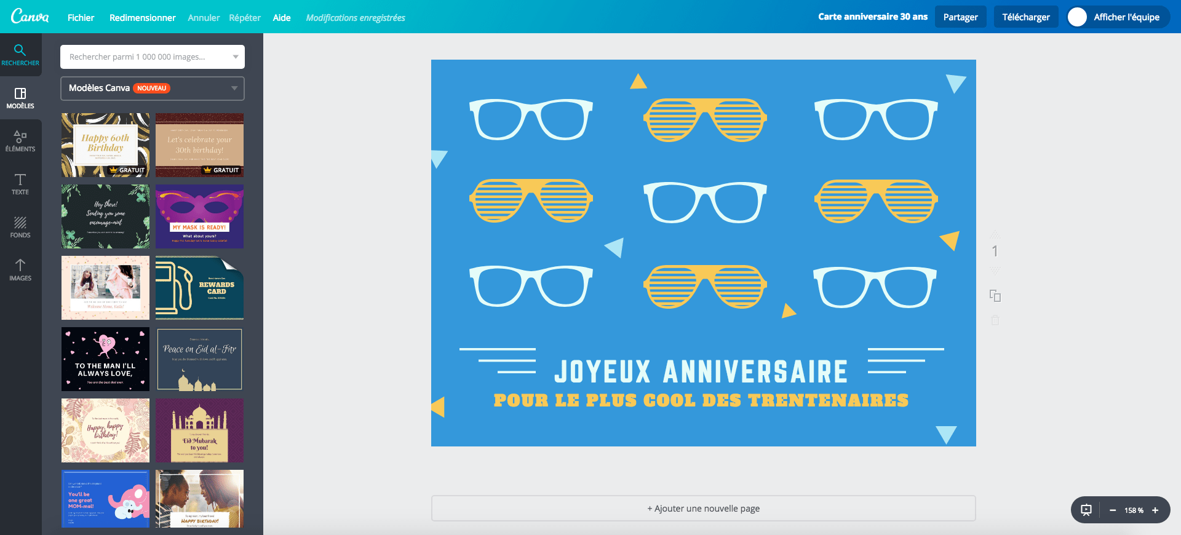Click Annuler to undo
1181x535 pixels.
tap(204, 18)
